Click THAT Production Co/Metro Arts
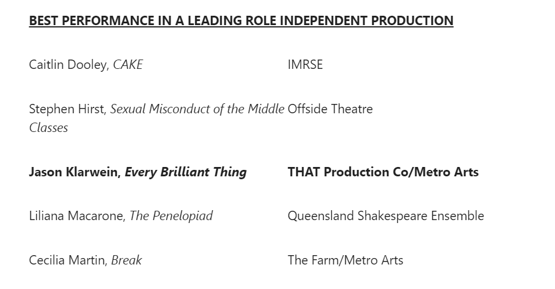 point(383,172)
